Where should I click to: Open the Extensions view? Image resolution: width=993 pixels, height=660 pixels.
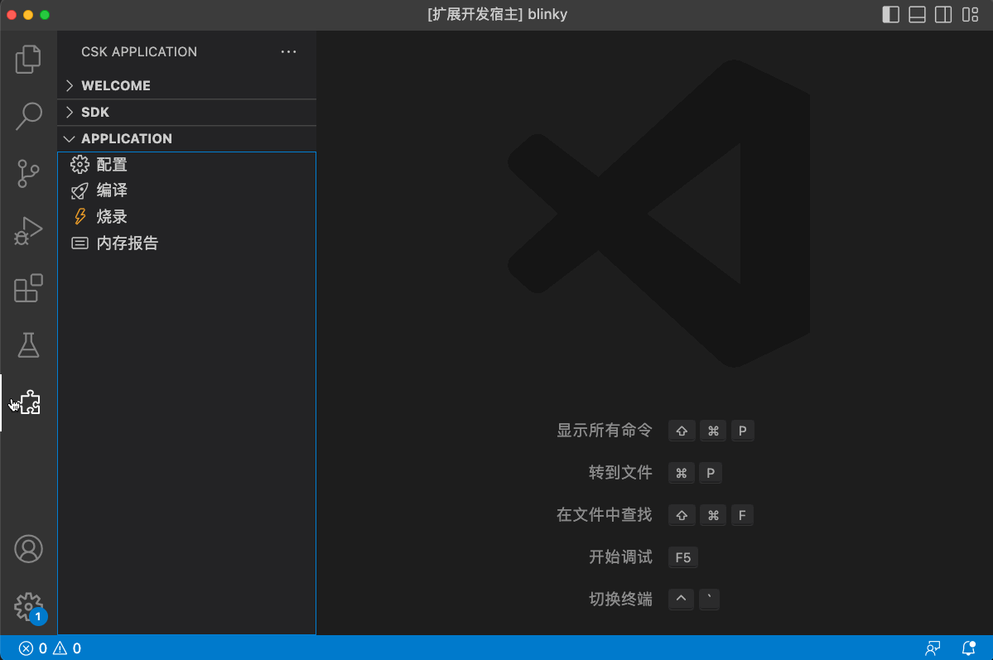[28, 288]
